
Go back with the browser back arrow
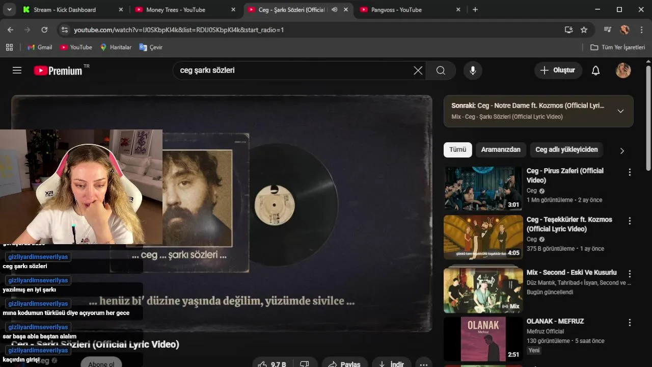point(11,30)
